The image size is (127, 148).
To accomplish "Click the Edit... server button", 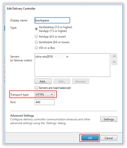I will 62,81.
